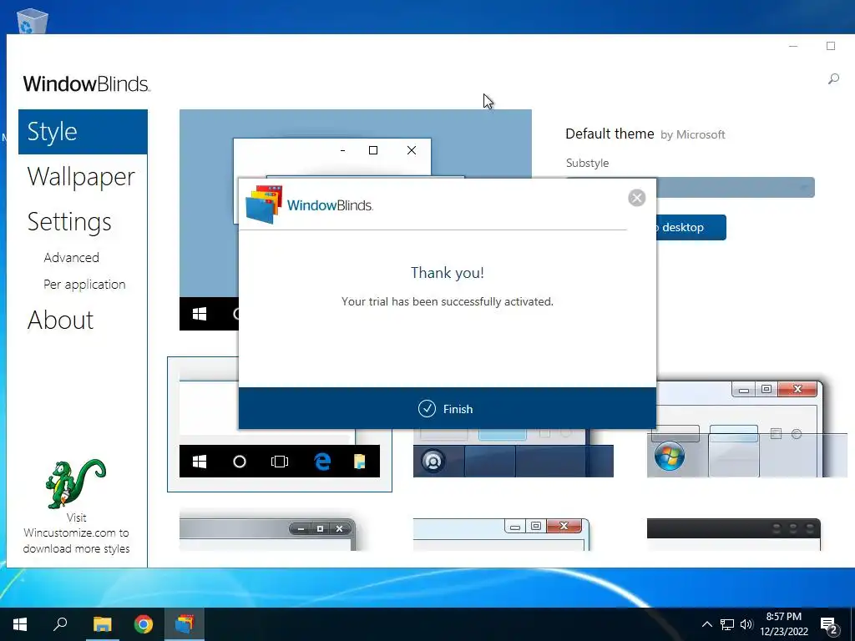The image size is (855, 641).
Task: Open the clock showing 8:57 PM
Action: point(783,624)
